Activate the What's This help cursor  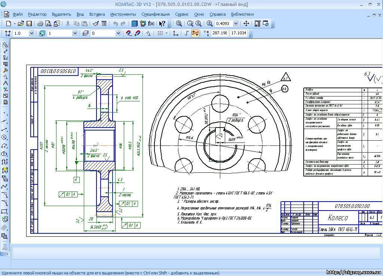[162, 24]
